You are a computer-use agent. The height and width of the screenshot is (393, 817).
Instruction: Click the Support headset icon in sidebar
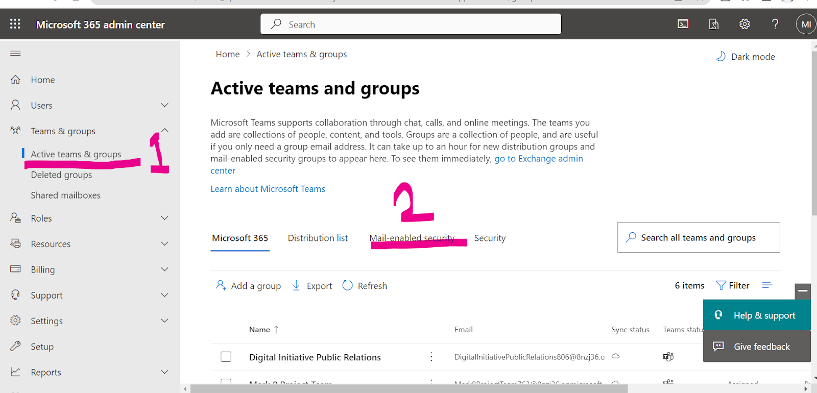tap(16, 295)
